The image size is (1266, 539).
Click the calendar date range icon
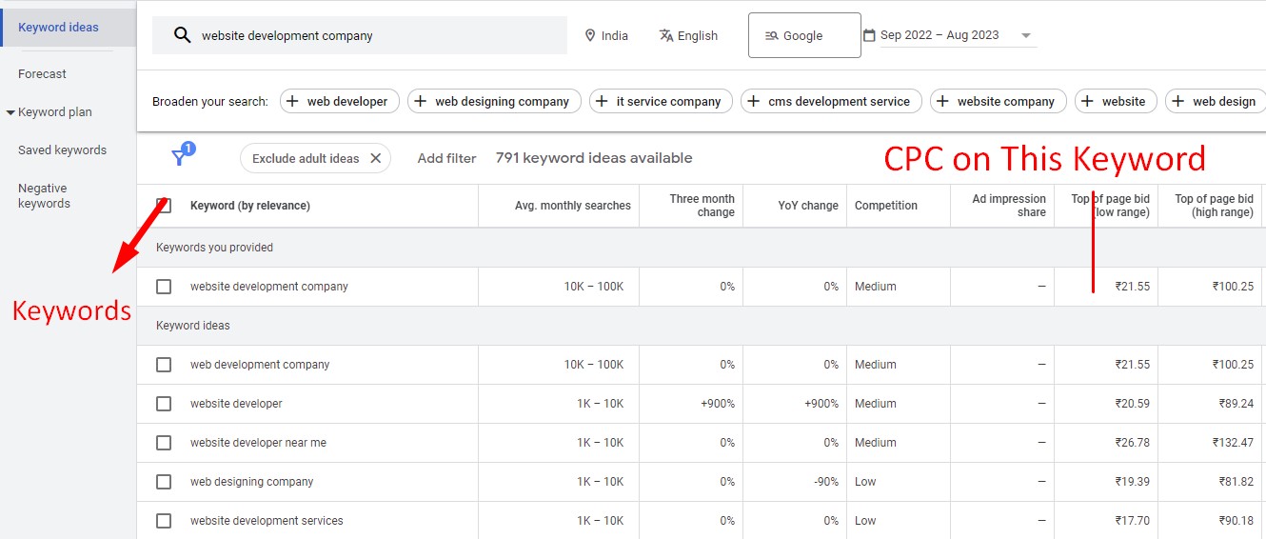pos(869,36)
